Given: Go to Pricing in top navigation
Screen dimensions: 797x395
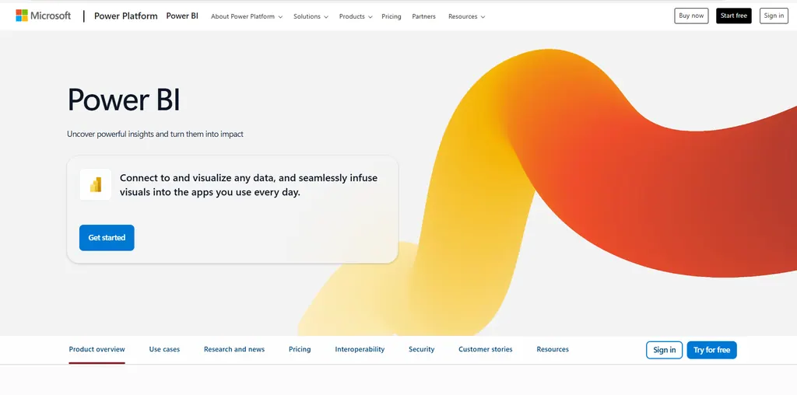Looking at the screenshot, I should point(391,16).
